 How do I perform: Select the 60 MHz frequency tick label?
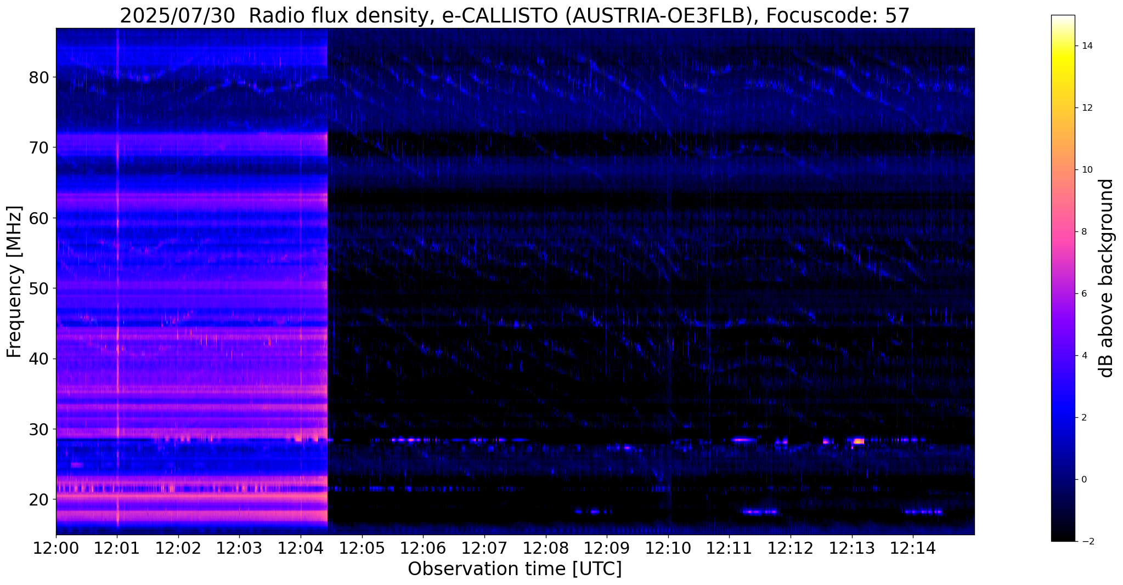pos(39,218)
